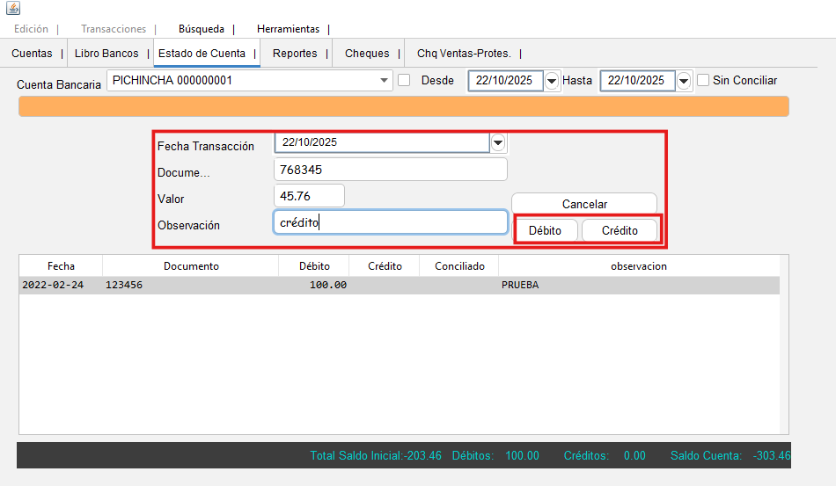Enable the Sin Conciliar checkbox
The image size is (836, 486).
[x=703, y=80]
